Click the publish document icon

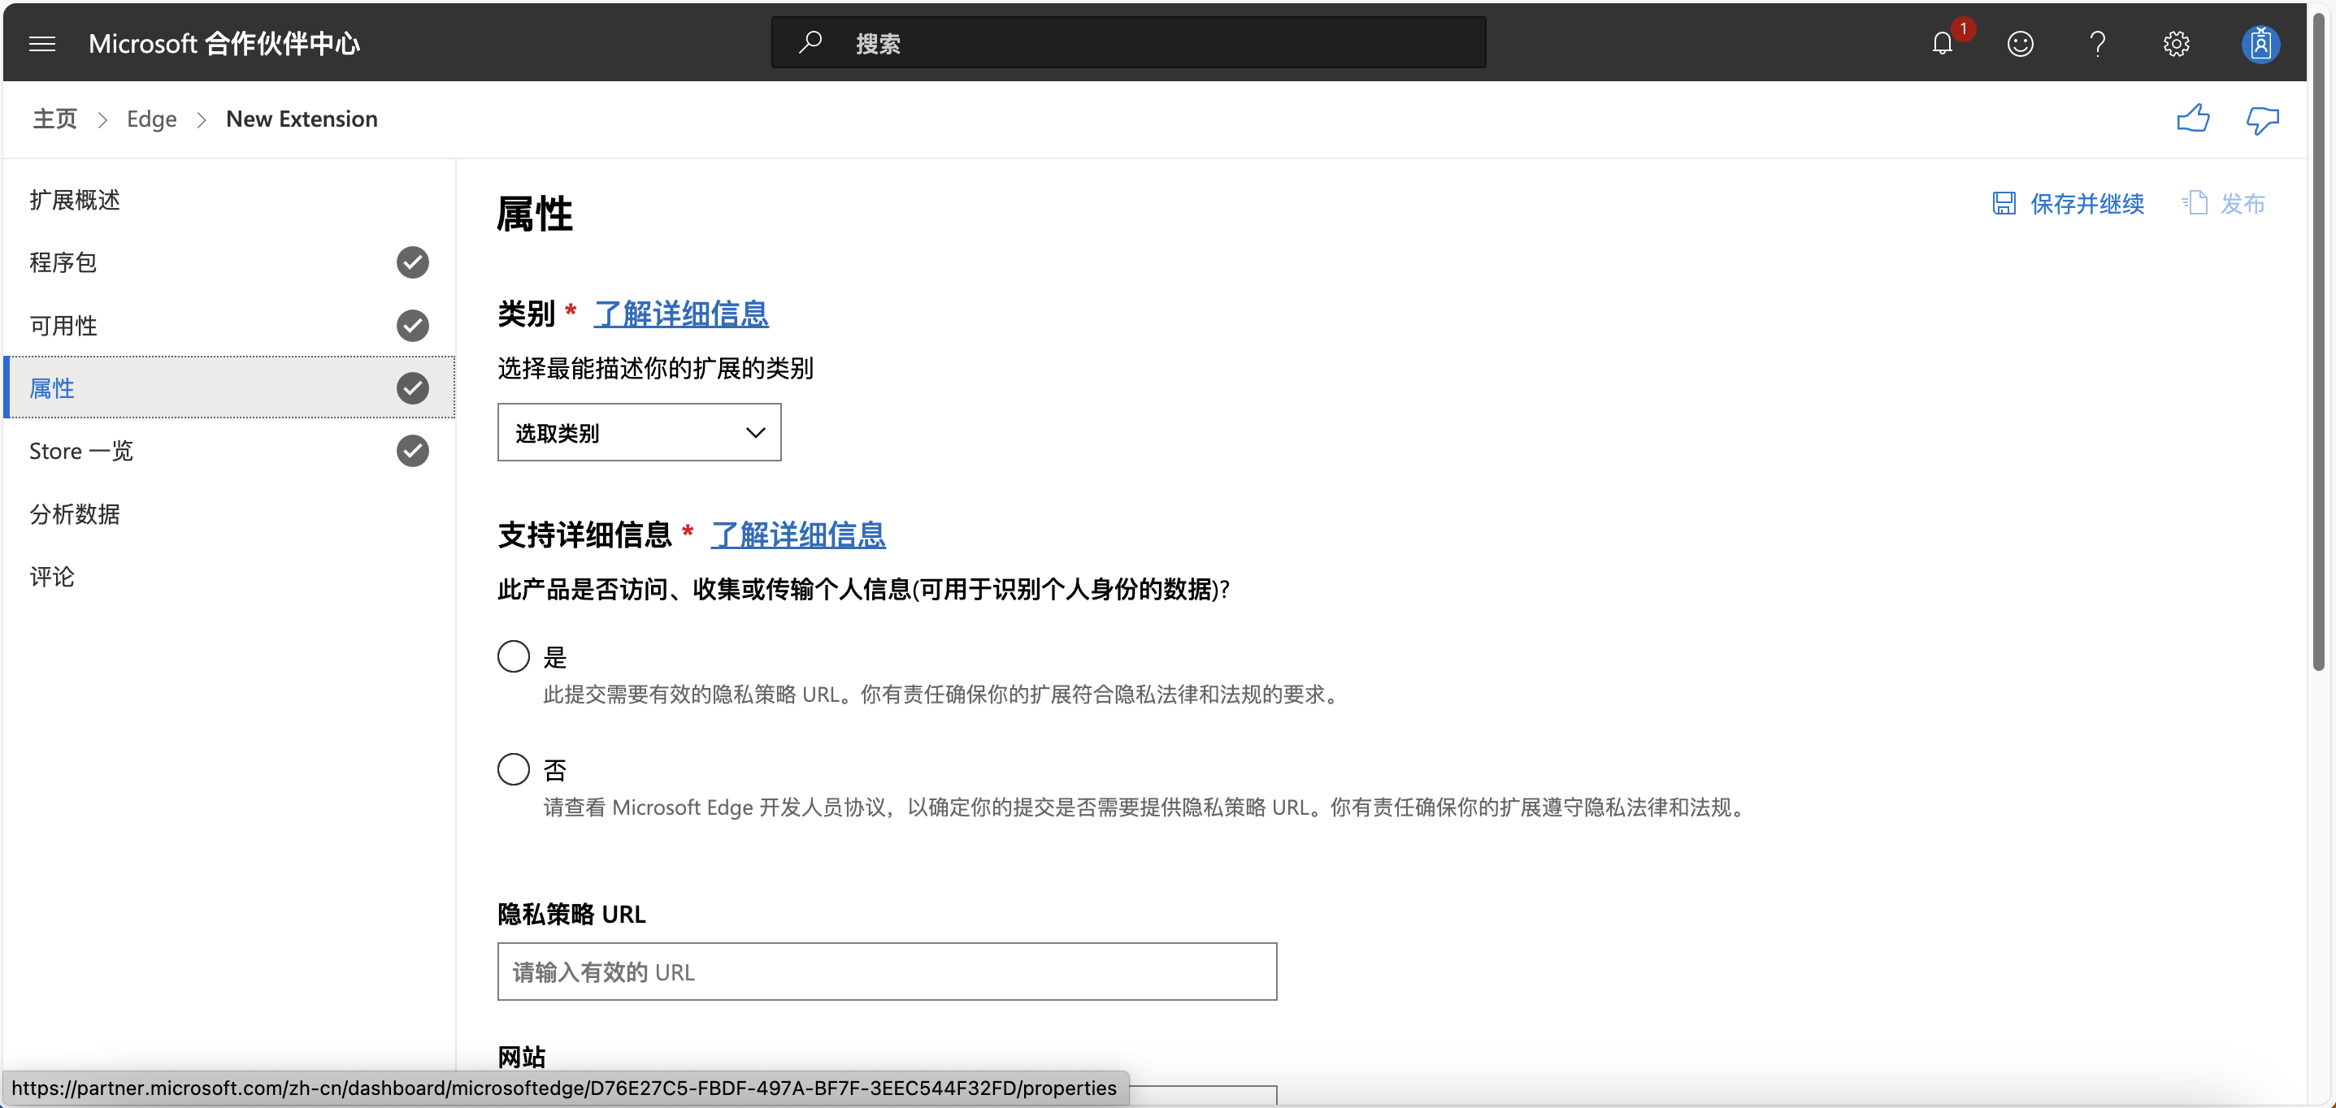tap(2195, 203)
